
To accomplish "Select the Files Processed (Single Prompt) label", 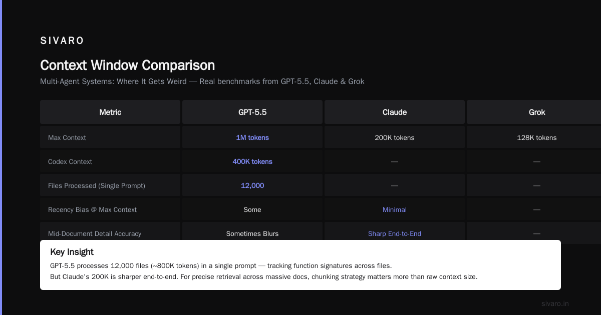I will click(x=97, y=185).
